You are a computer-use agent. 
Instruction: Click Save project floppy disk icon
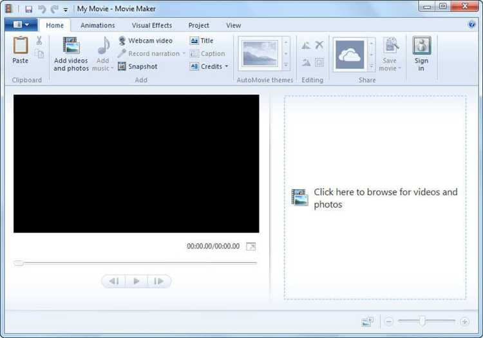[x=28, y=9]
